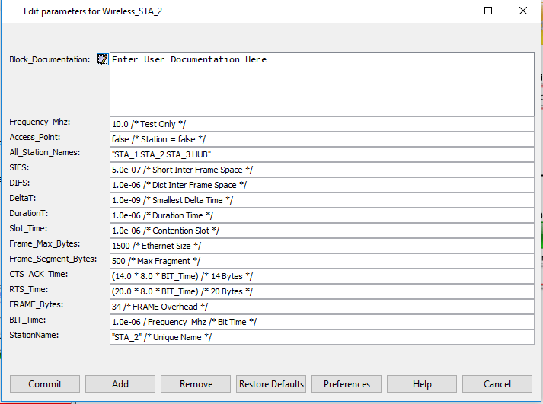543x404 pixels.
Task: Edit the Frequency_Mhz value field
Action: tap(321, 124)
